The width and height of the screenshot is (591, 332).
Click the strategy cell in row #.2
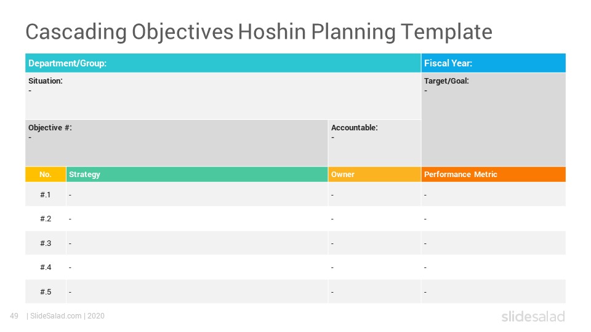pos(197,219)
